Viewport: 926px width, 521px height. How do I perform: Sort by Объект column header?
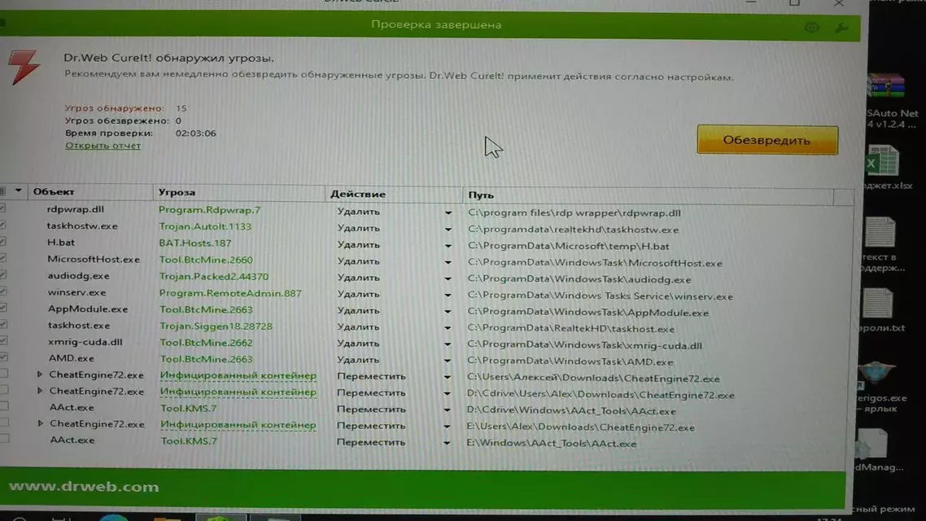(x=90, y=191)
